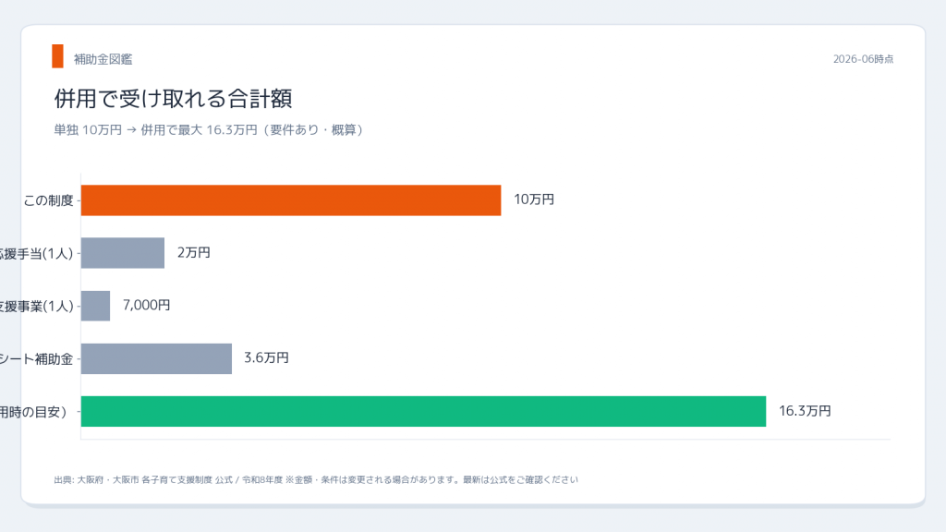The image size is (946, 532).
Task: Click the 出典 source footnote text
Action: tap(316, 479)
